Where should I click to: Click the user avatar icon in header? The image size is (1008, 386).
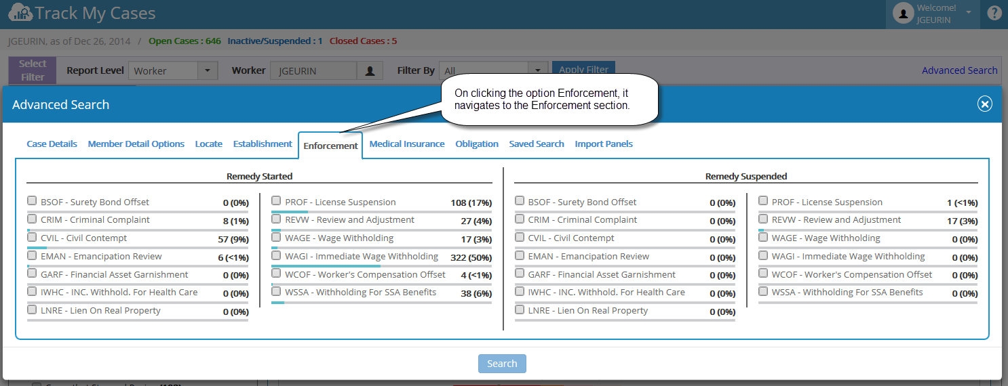point(903,14)
